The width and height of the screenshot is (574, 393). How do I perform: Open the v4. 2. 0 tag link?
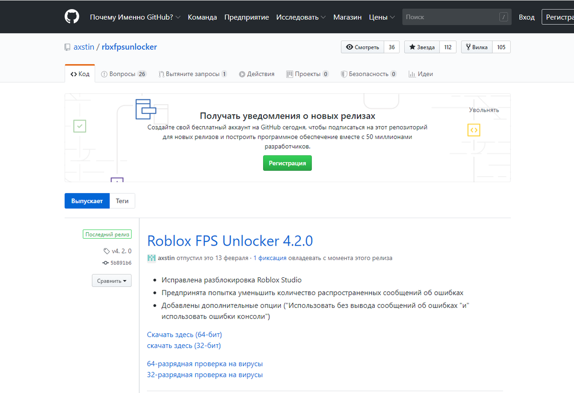pyautogui.click(x=121, y=251)
